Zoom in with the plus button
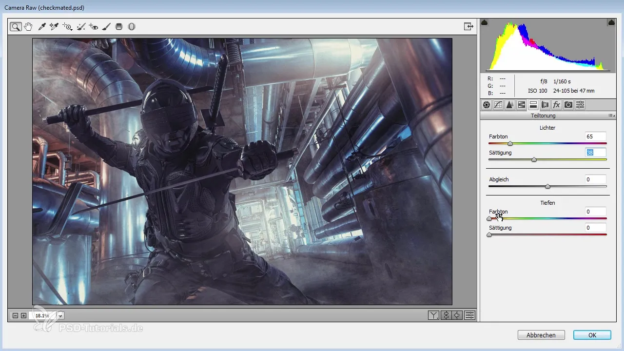 (23, 316)
